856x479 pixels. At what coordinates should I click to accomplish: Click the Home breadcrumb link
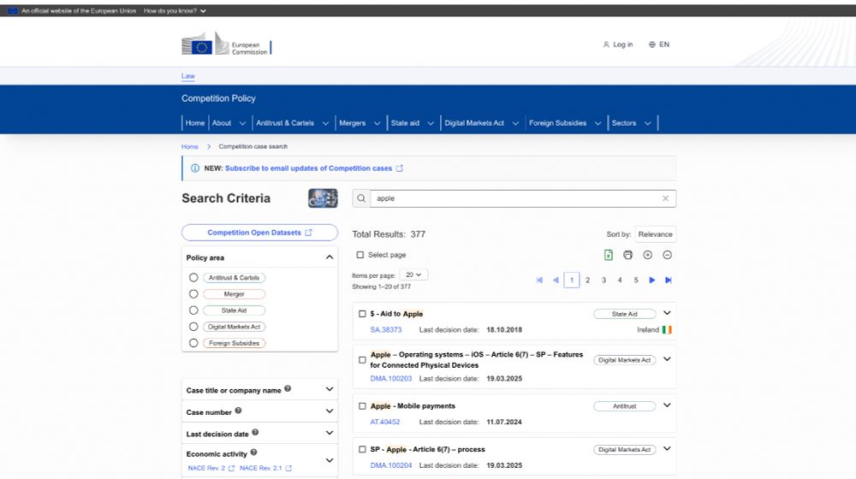(189, 147)
